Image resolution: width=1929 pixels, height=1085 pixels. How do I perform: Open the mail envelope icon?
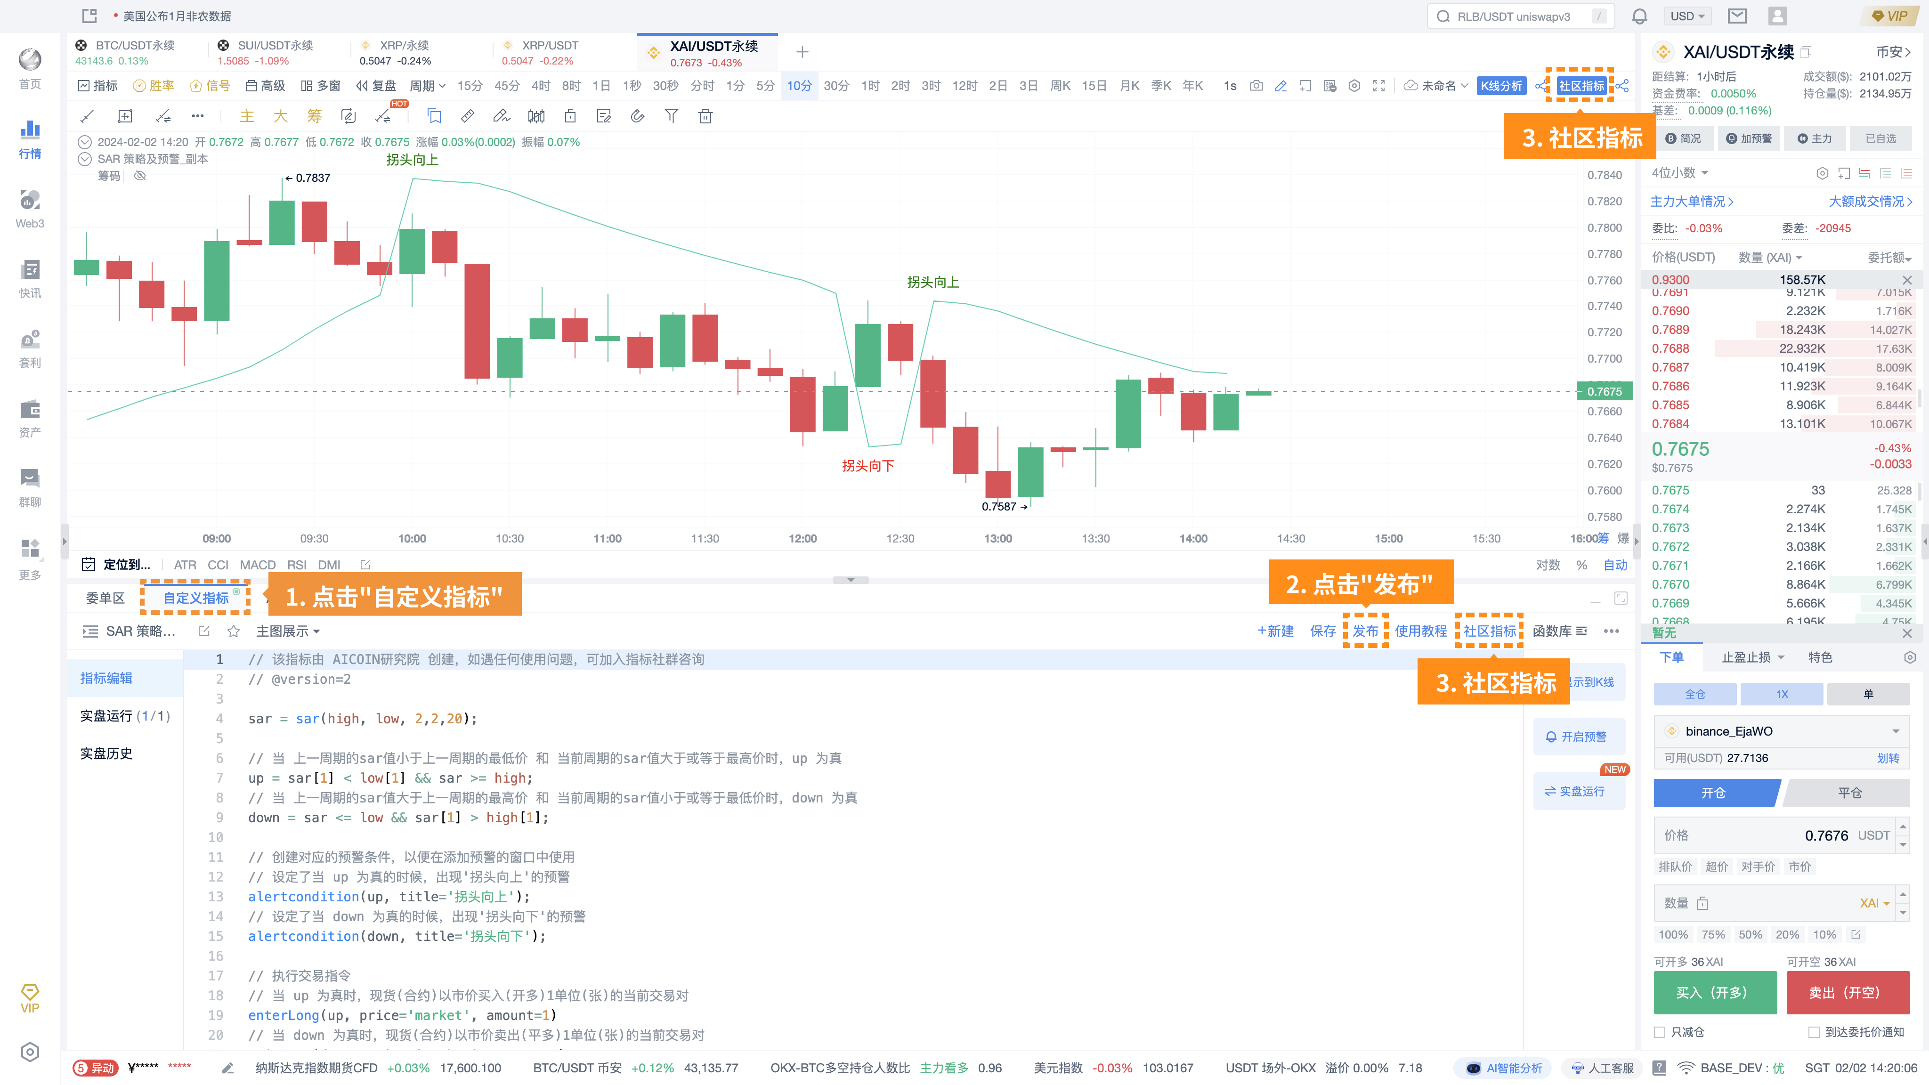click(x=1737, y=16)
